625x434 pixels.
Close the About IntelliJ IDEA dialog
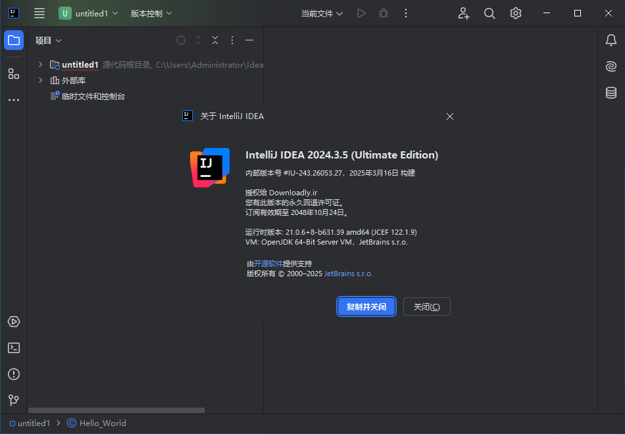450,116
